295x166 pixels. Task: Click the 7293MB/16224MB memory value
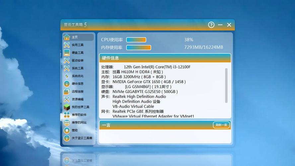coord(203,47)
